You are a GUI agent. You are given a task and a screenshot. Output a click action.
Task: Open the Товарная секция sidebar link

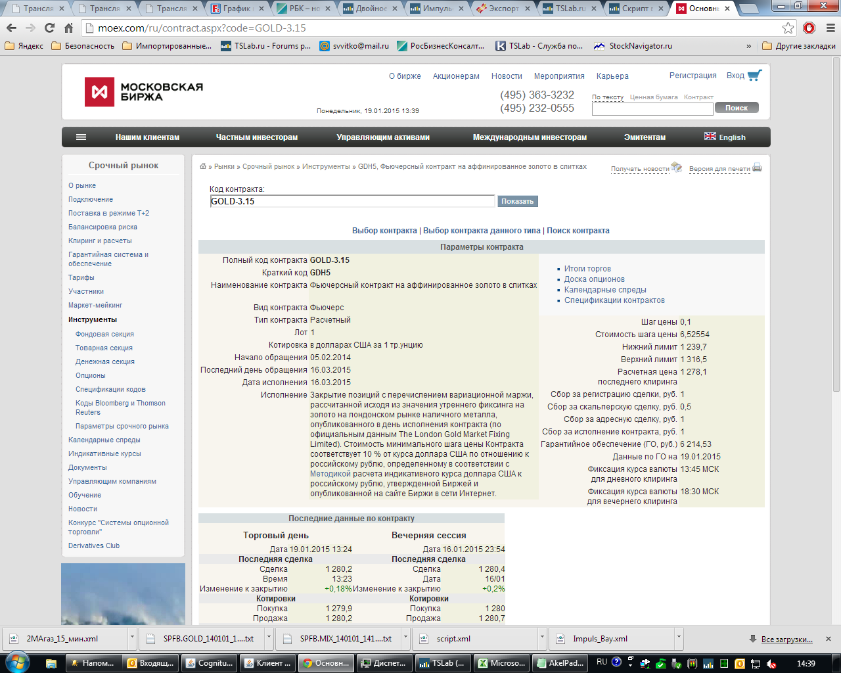(104, 348)
